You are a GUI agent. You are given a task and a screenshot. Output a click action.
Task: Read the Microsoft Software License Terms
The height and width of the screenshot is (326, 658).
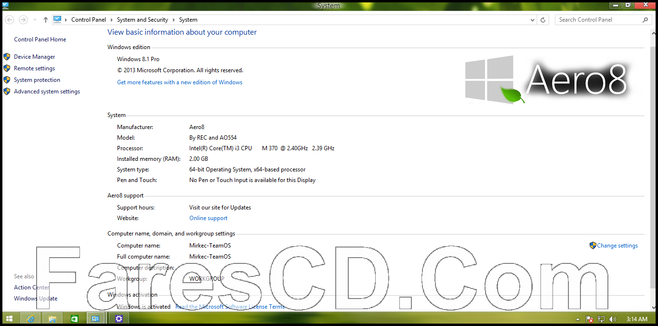(230, 307)
